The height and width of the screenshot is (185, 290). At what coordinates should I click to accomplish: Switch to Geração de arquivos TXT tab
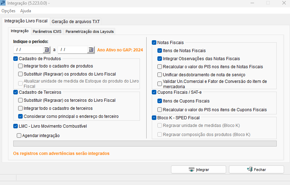point(76,22)
